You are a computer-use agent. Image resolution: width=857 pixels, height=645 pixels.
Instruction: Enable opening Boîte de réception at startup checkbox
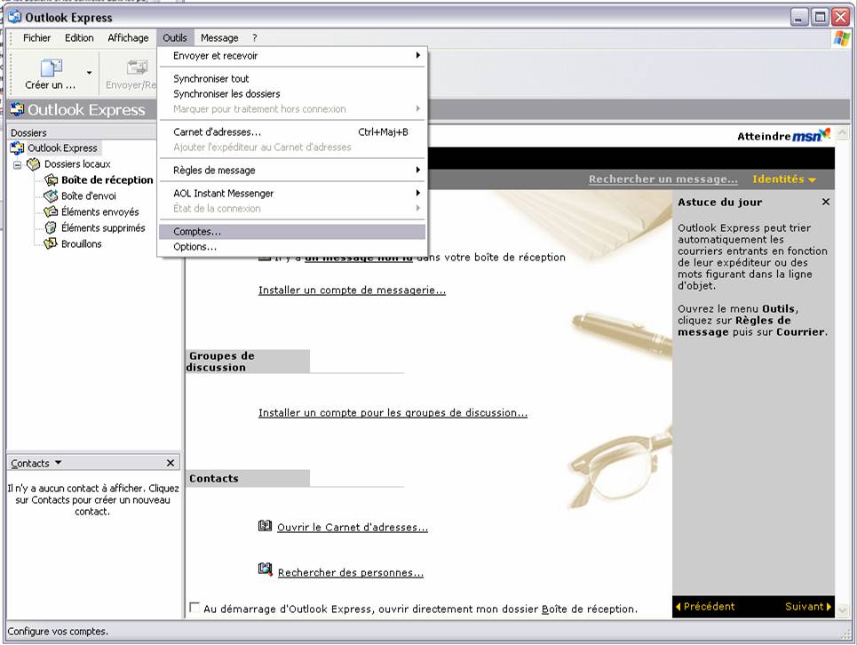(194, 608)
